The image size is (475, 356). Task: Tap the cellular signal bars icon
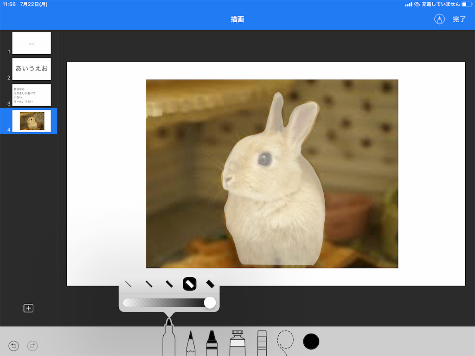[409, 4]
